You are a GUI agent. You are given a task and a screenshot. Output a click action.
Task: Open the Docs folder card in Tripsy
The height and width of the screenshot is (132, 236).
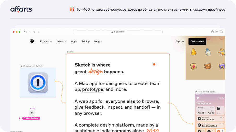point(220,110)
